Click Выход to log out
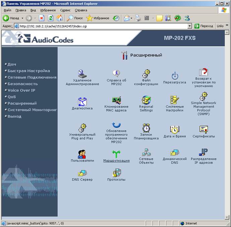This screenshot has width=231, height=227. tap(14, 116)
